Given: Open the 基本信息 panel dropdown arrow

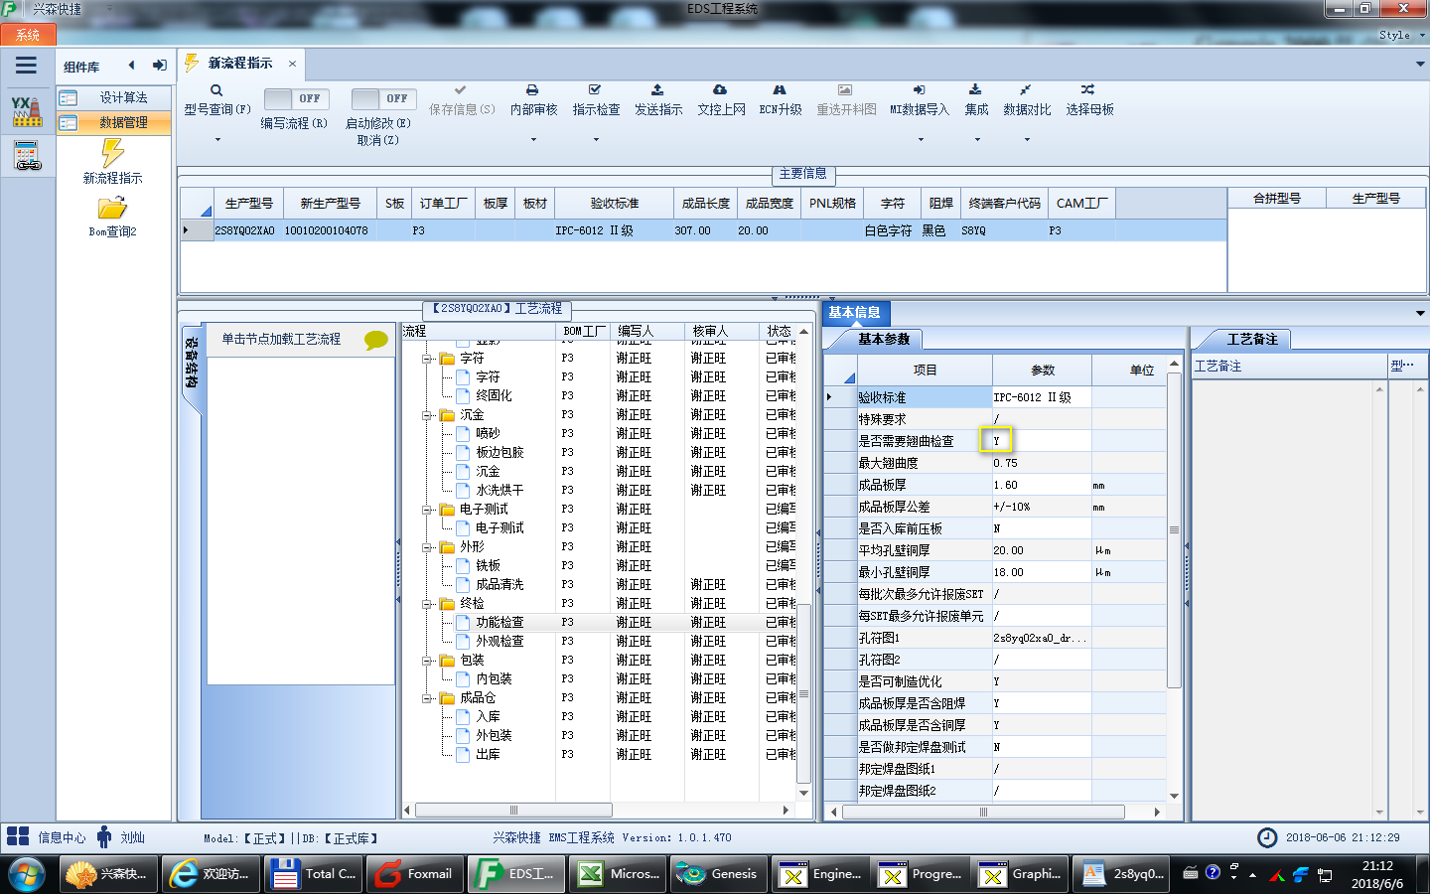Looking at the screenshot, I should (x=1419, y=313).
